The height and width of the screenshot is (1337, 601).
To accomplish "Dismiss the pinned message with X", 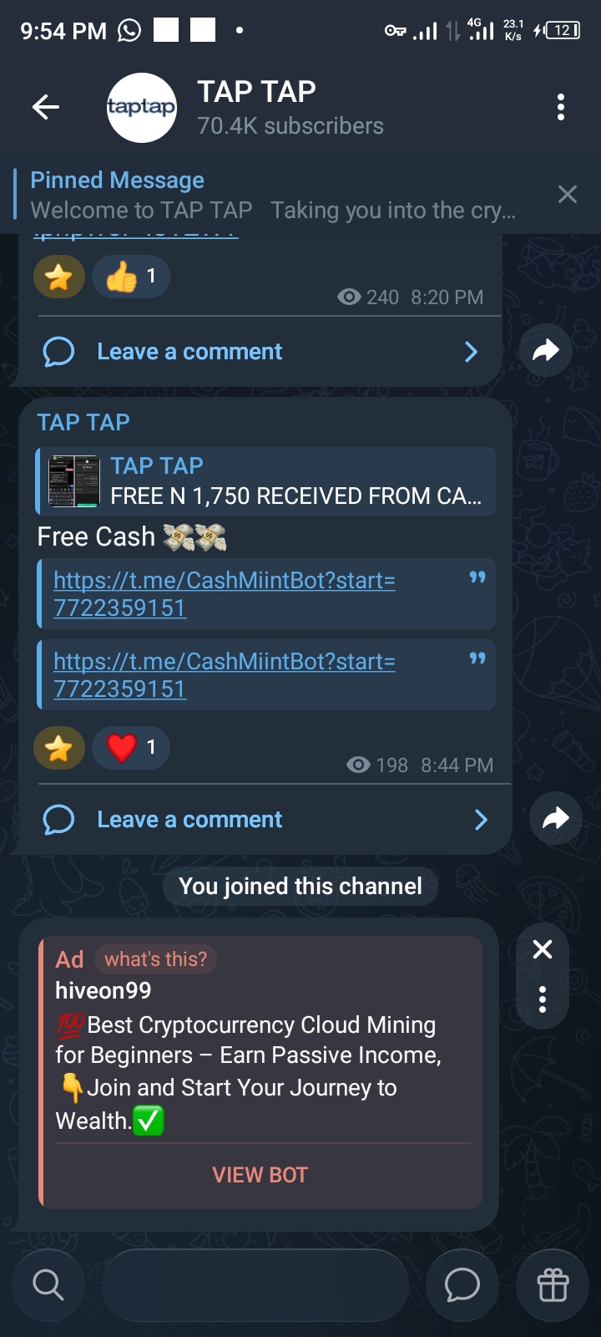I will [568, 195].
